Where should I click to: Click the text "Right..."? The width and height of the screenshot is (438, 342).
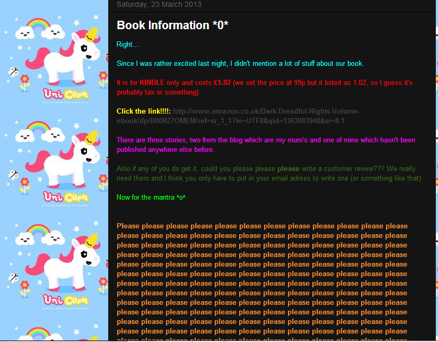tap(127, 45)
